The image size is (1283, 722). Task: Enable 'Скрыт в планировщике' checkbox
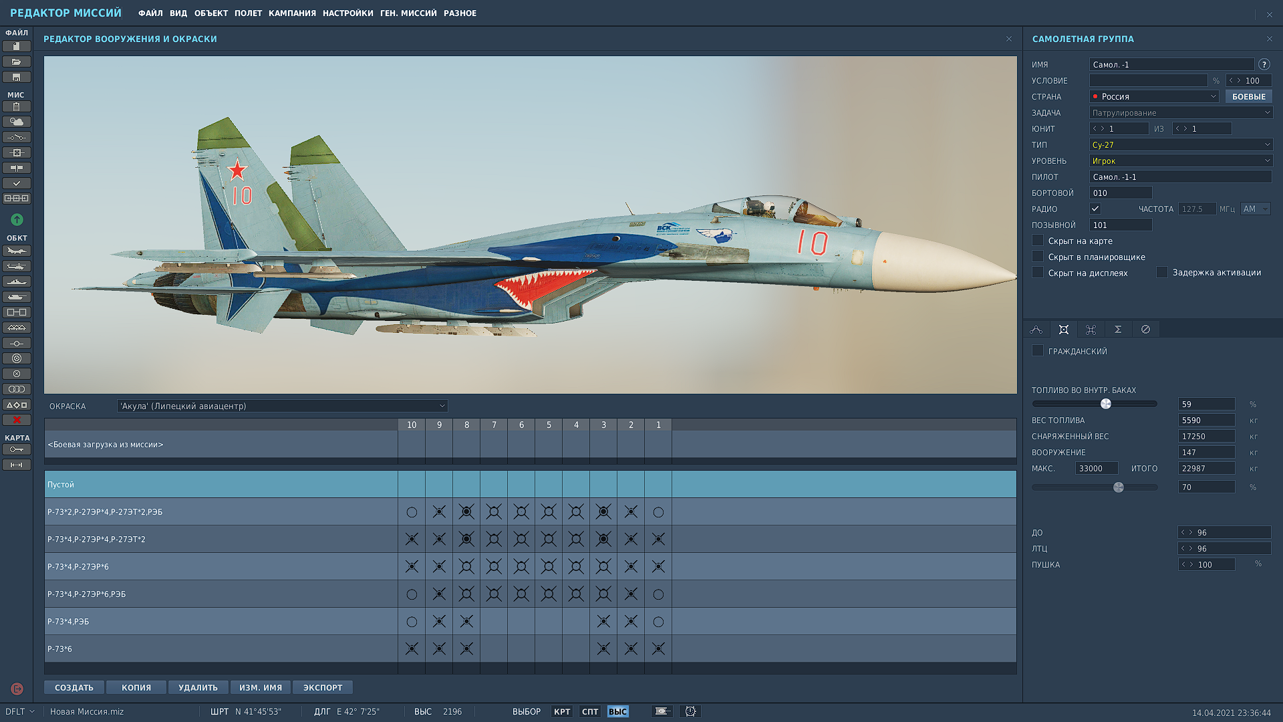click(x=1038, y=257)
